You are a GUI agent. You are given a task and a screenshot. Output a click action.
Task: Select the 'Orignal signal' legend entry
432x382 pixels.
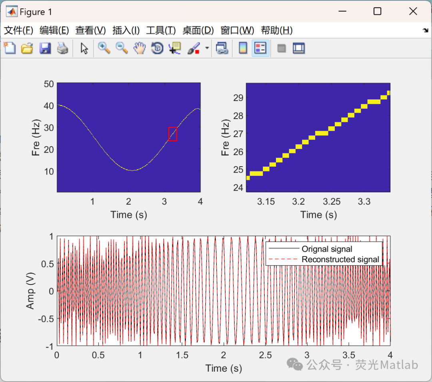(327, 249)
